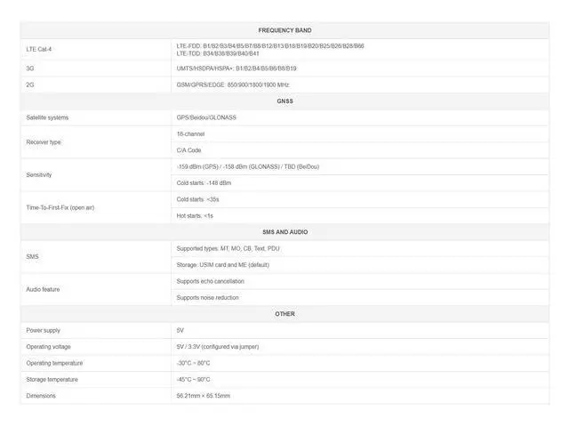
Task: Click the Supports noise reduction cell
Action: click(208, 298)
